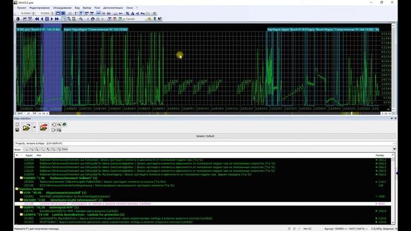Select ECO-Fahrerwunschmomentenbegrenzung map row
The height and width of the screenshot is (231, 411).
[203, 185]
